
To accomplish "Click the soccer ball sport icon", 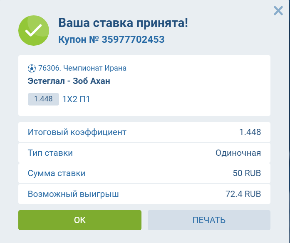I will (x=32, y=68).
